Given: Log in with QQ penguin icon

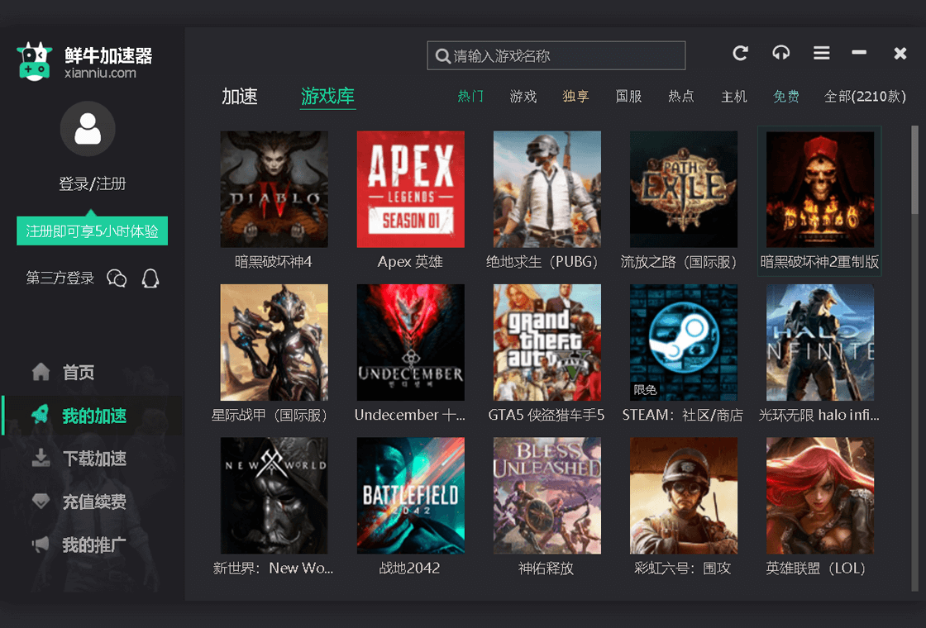Looking at the screenshot, I should tap(150, 278).
